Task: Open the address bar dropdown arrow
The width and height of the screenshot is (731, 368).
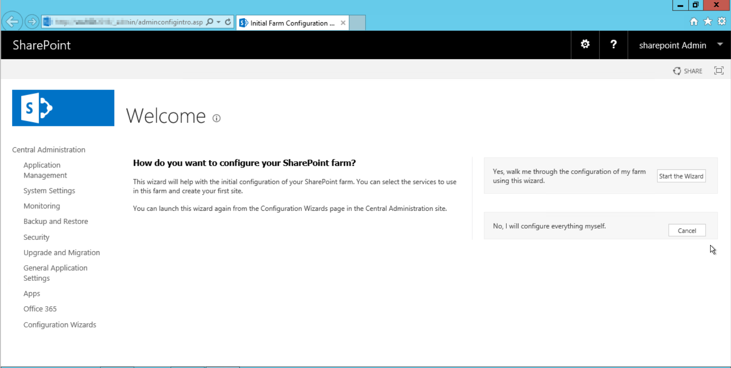Action: click(218, 22)
